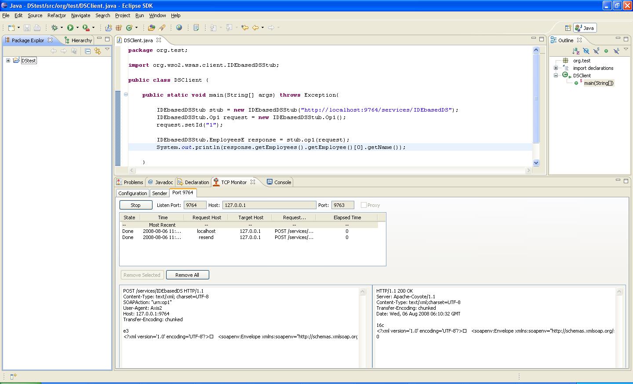
Task: Click the green Run button icon
Action: click(x=70, y=28)
